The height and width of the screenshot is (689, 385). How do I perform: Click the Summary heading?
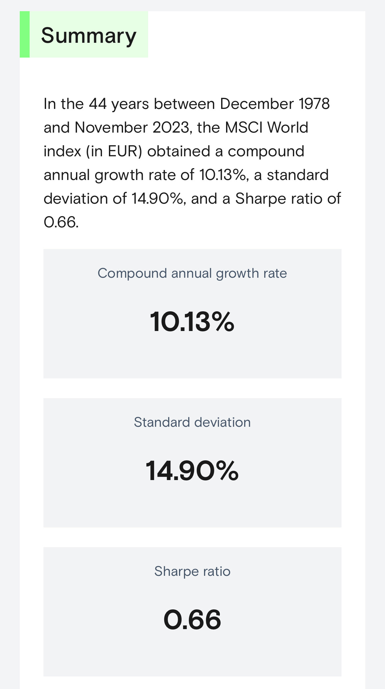pyautogui.click(x=89, y=36)
